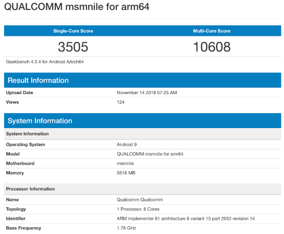
Task: Select the Multi-Core Score header
Action: coord(211,31)
